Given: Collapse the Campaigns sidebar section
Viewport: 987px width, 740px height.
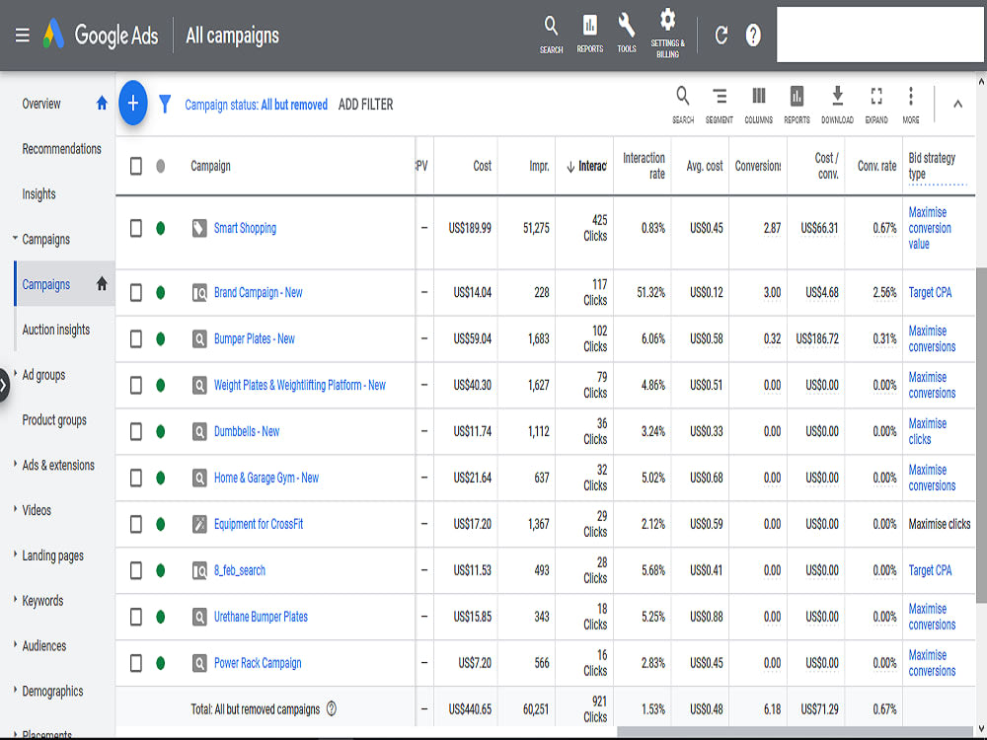Looking at the screenshot, I should [x=15, y=238].
